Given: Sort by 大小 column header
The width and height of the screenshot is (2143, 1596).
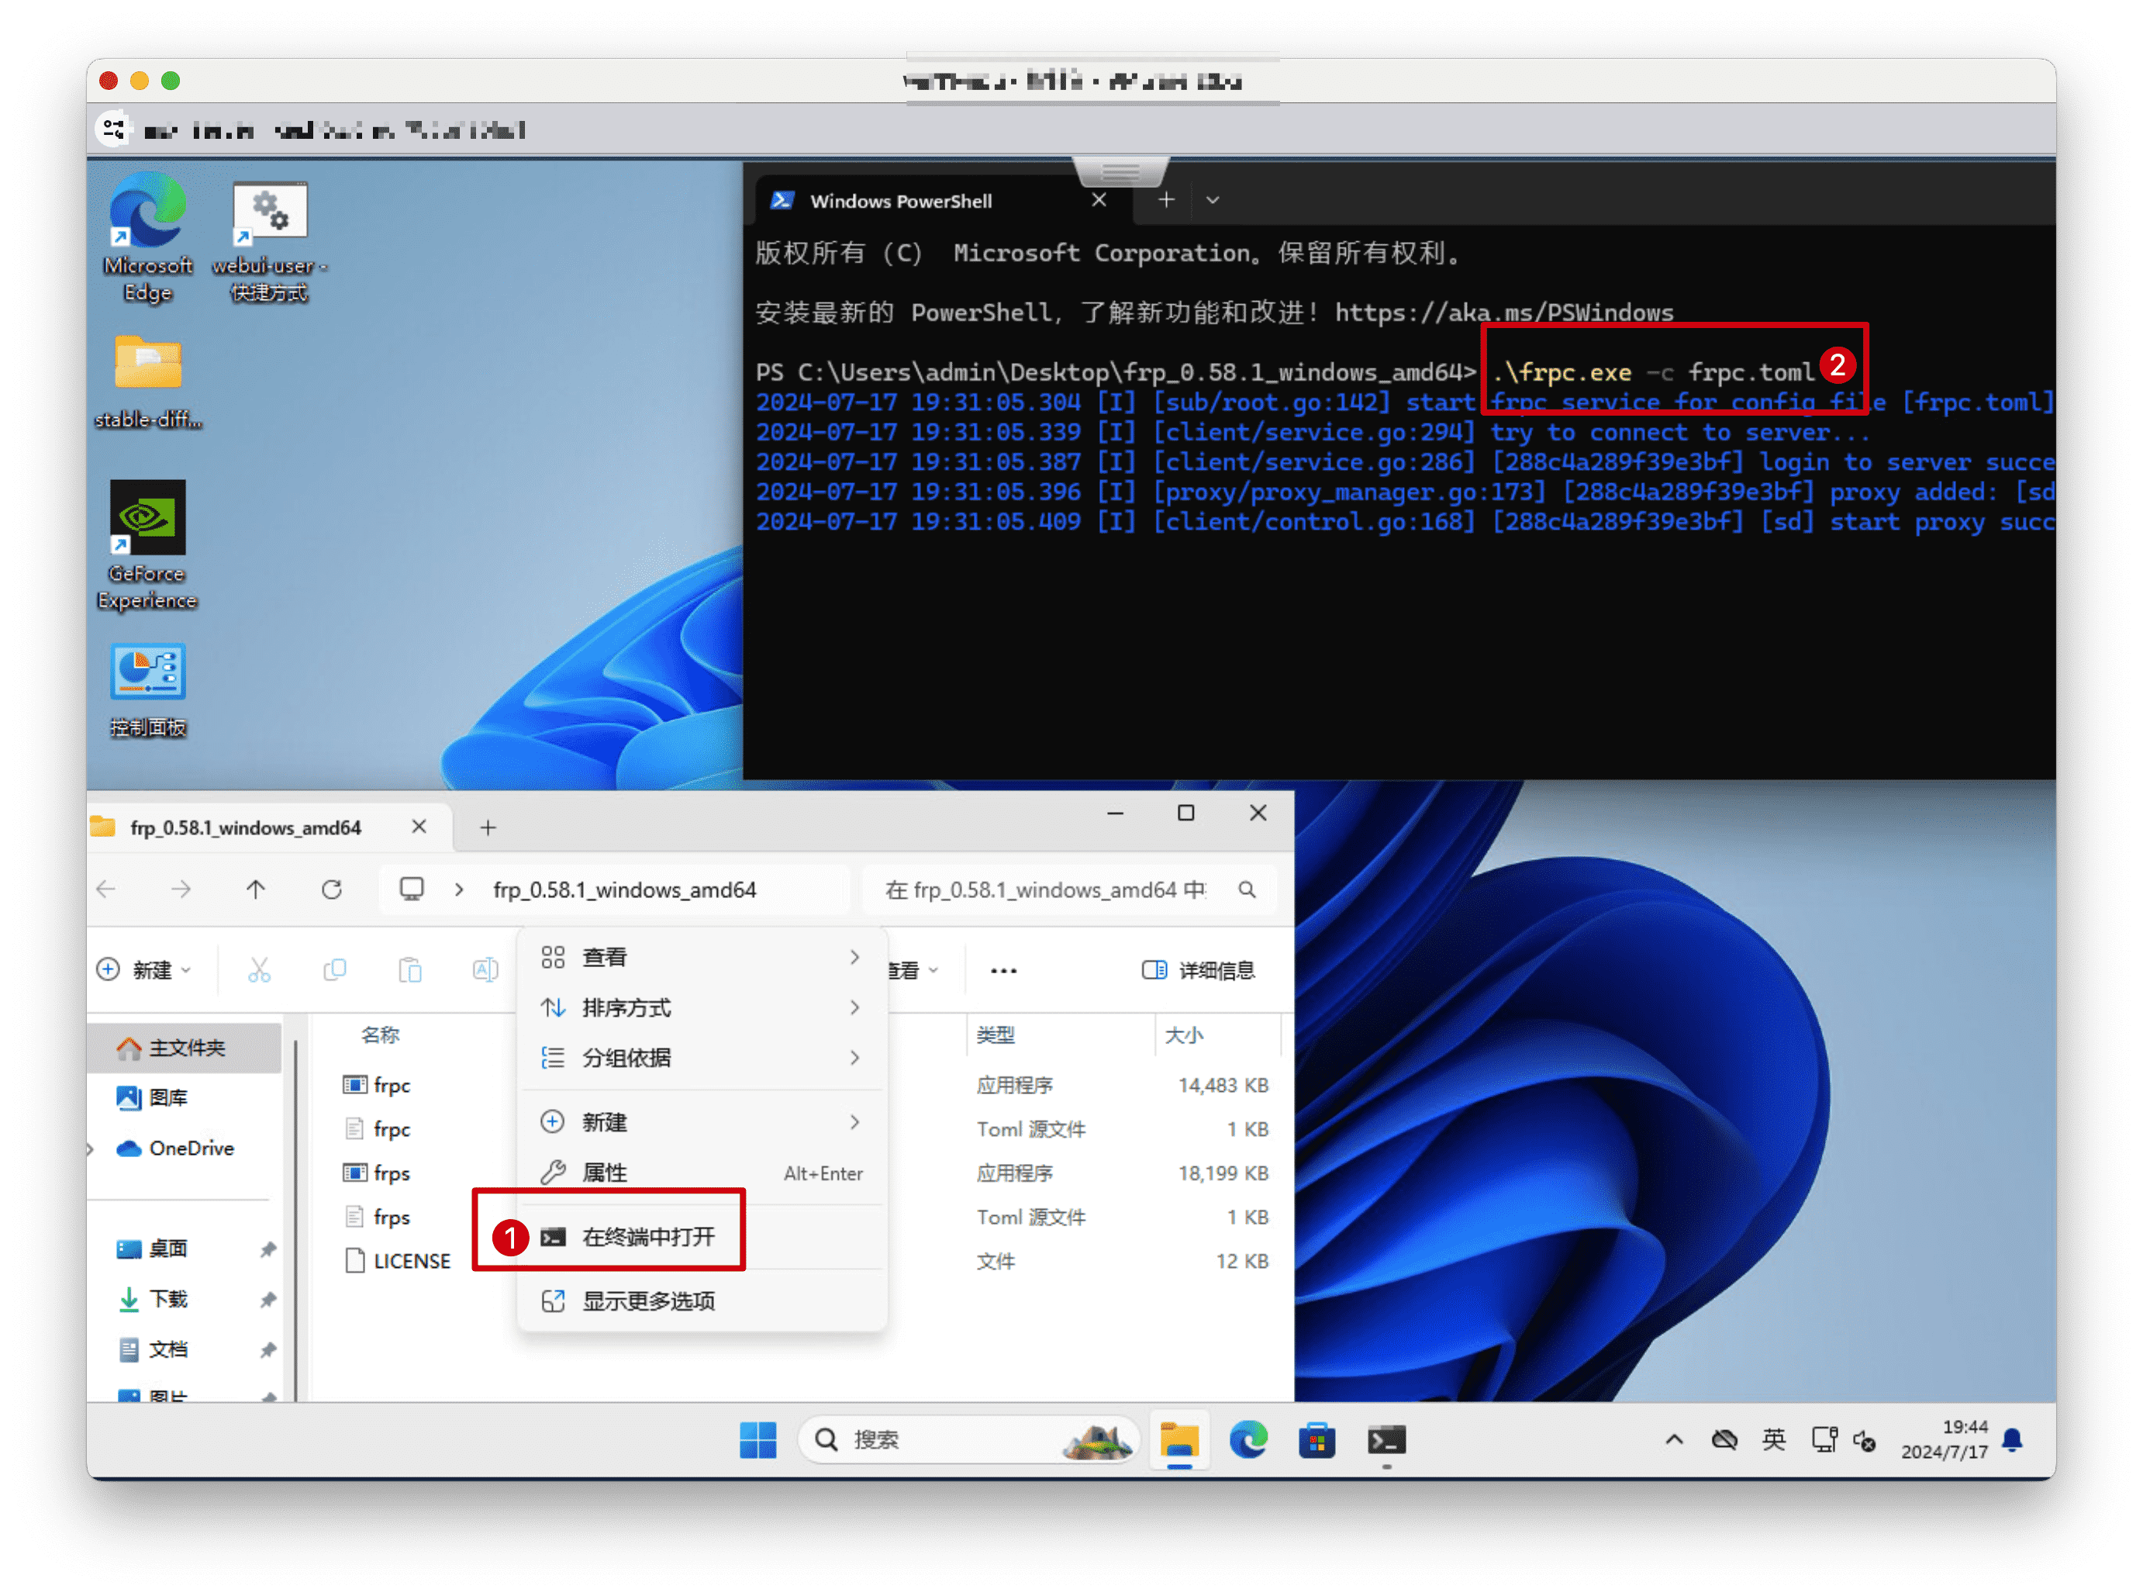Looking at the screenshot, I should [x=1184, y=1035].
